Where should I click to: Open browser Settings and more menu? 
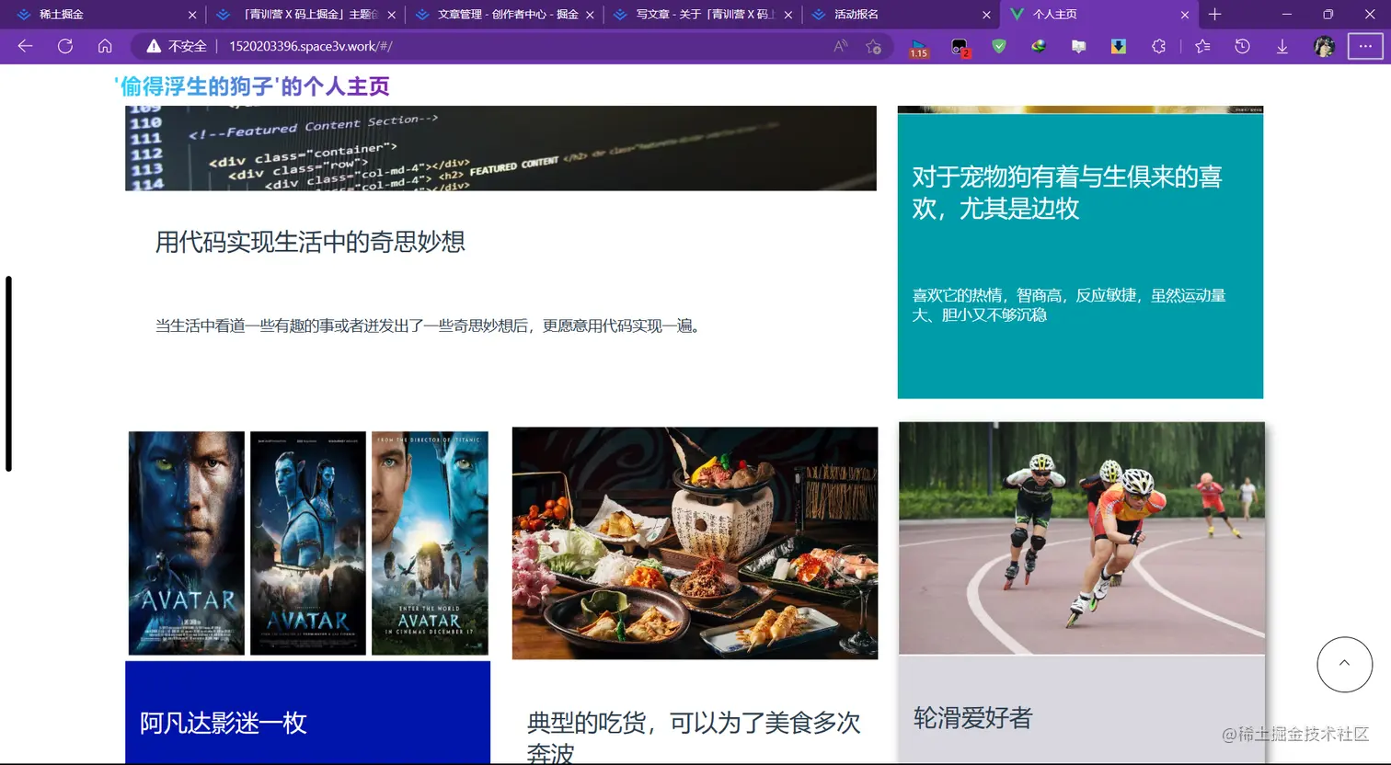pos(1365,46)
